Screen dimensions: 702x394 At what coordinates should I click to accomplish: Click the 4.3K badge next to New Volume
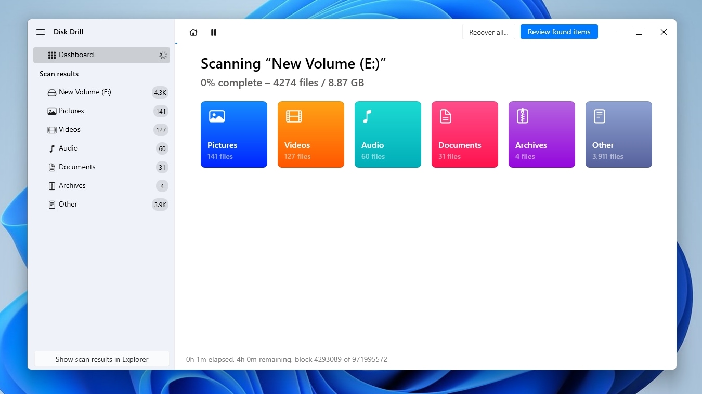click(x=160, y=92)
